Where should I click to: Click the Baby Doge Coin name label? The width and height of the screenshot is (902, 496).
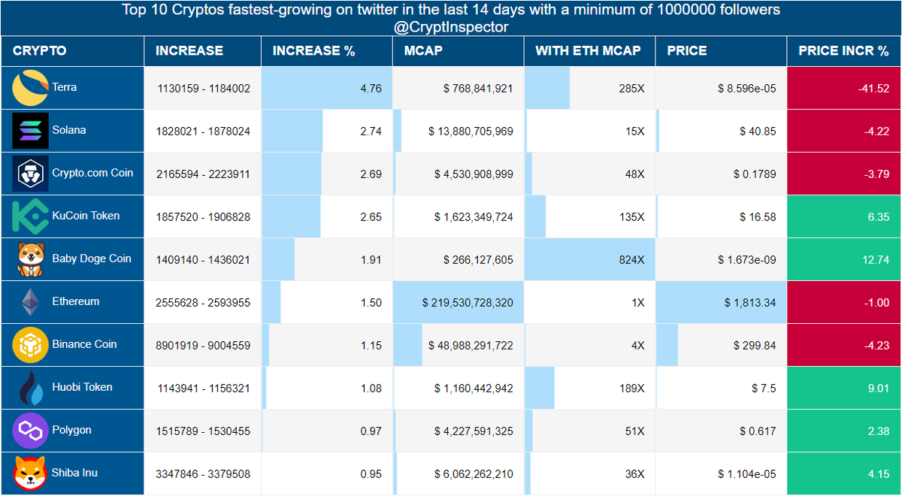coord(92,259)
